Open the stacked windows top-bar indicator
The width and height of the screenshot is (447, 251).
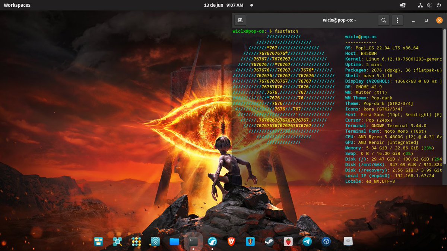403,5
